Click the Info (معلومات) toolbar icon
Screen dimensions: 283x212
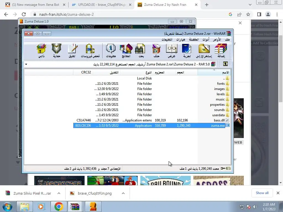111,51
